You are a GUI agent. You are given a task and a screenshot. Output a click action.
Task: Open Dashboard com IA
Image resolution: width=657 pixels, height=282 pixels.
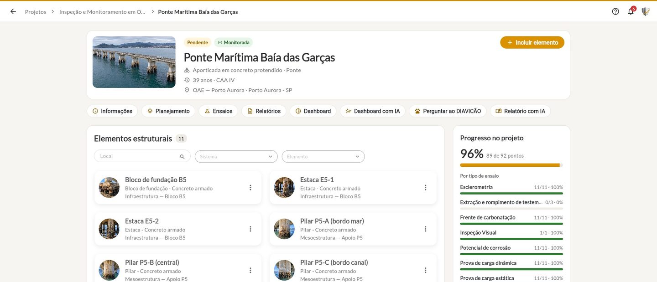(372, 111)
